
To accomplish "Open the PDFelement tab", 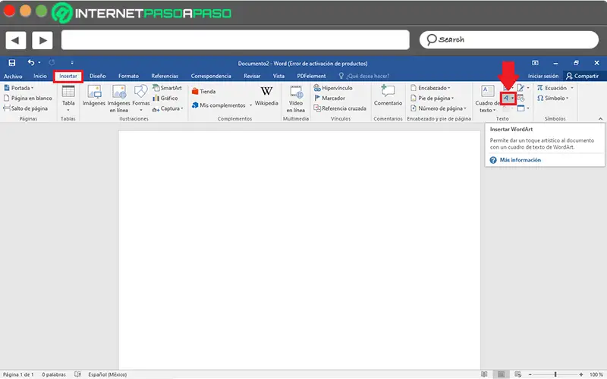I will (311, 77).
